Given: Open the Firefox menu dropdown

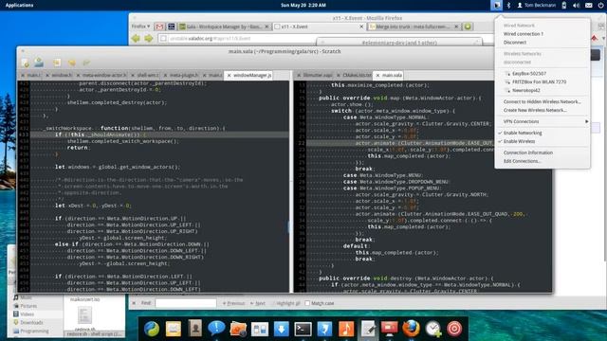Looking at the screenshot, I should (140, 27).
